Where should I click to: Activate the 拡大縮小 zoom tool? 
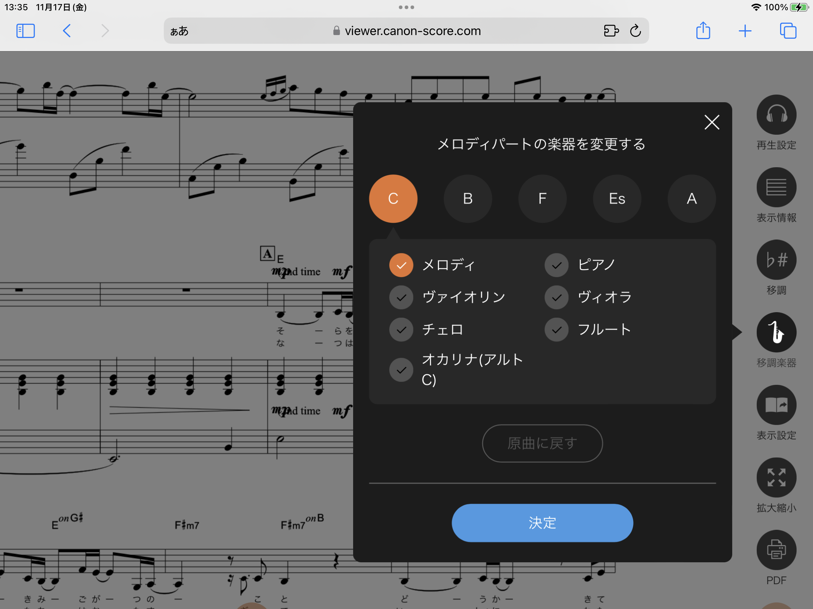tap(776, 477)
